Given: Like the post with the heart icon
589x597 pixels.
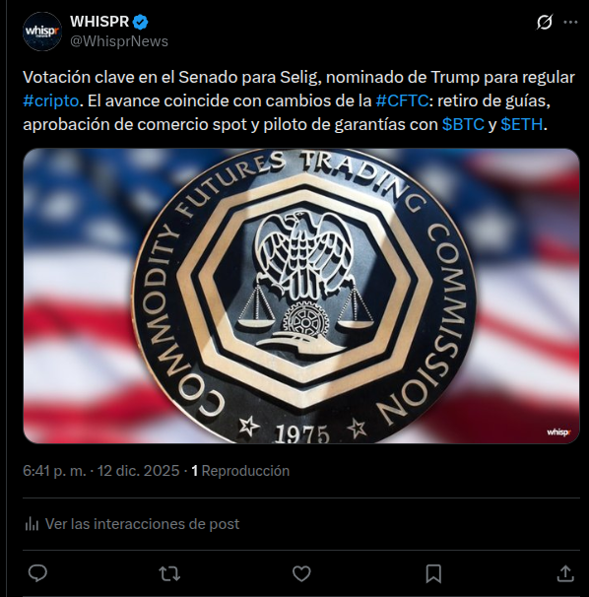Looking at the screenshot, I should 301,573.
